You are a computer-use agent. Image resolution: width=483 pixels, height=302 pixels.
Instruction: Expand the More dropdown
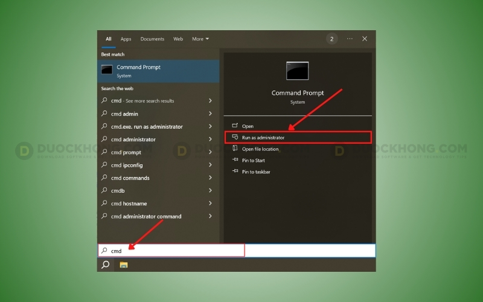click(x=200, y=39)
